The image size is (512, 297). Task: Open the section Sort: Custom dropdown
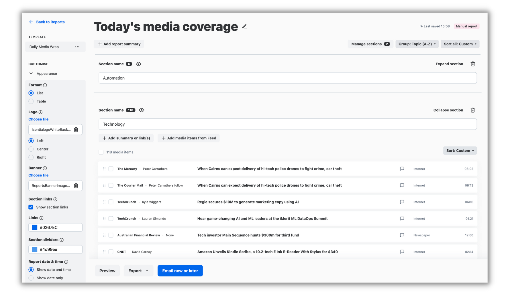coord(460,151)
